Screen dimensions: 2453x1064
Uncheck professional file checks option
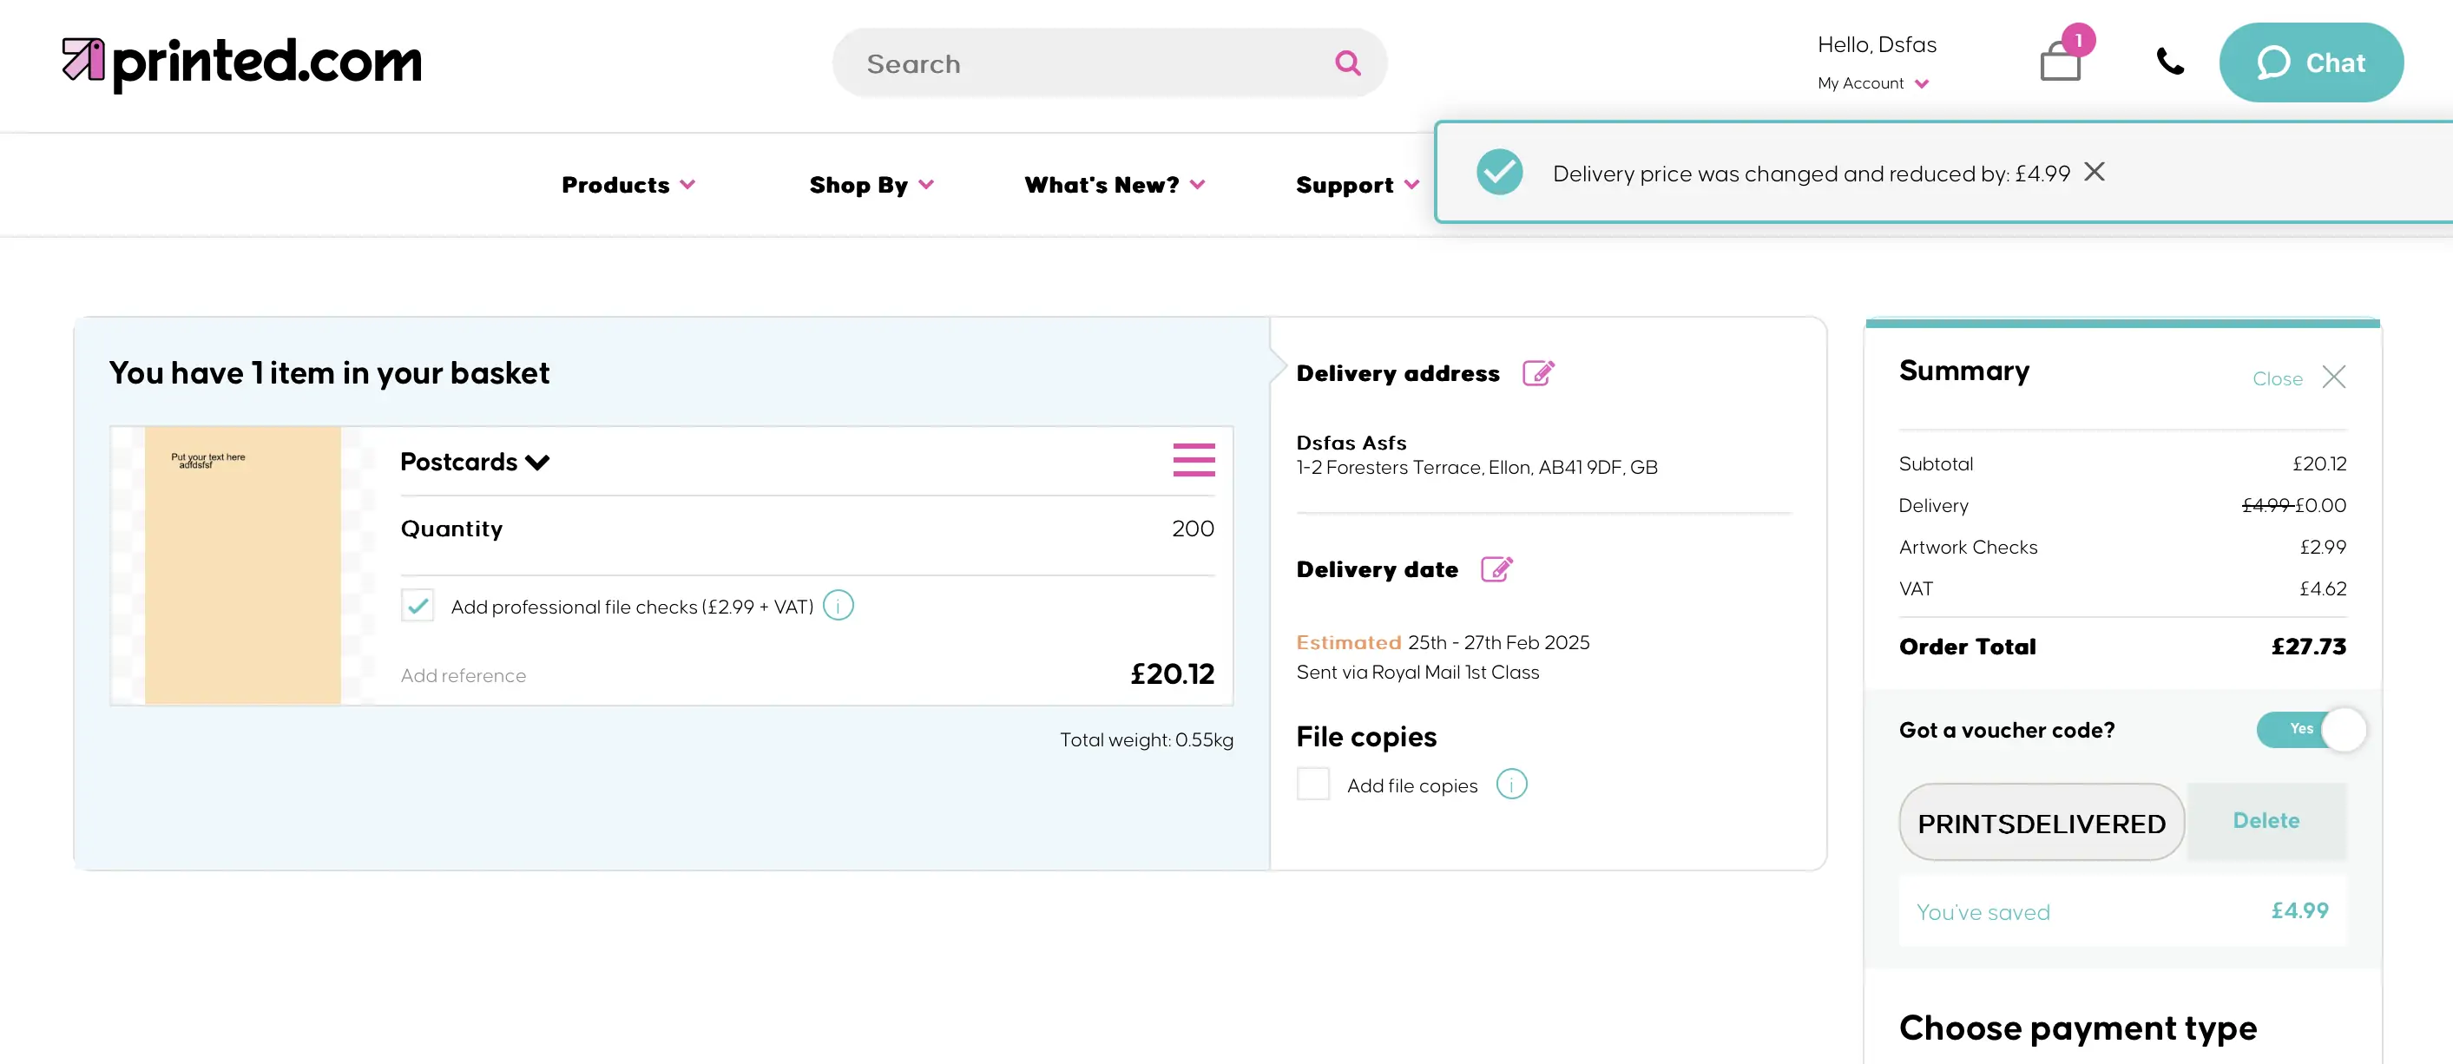(418, 605)
